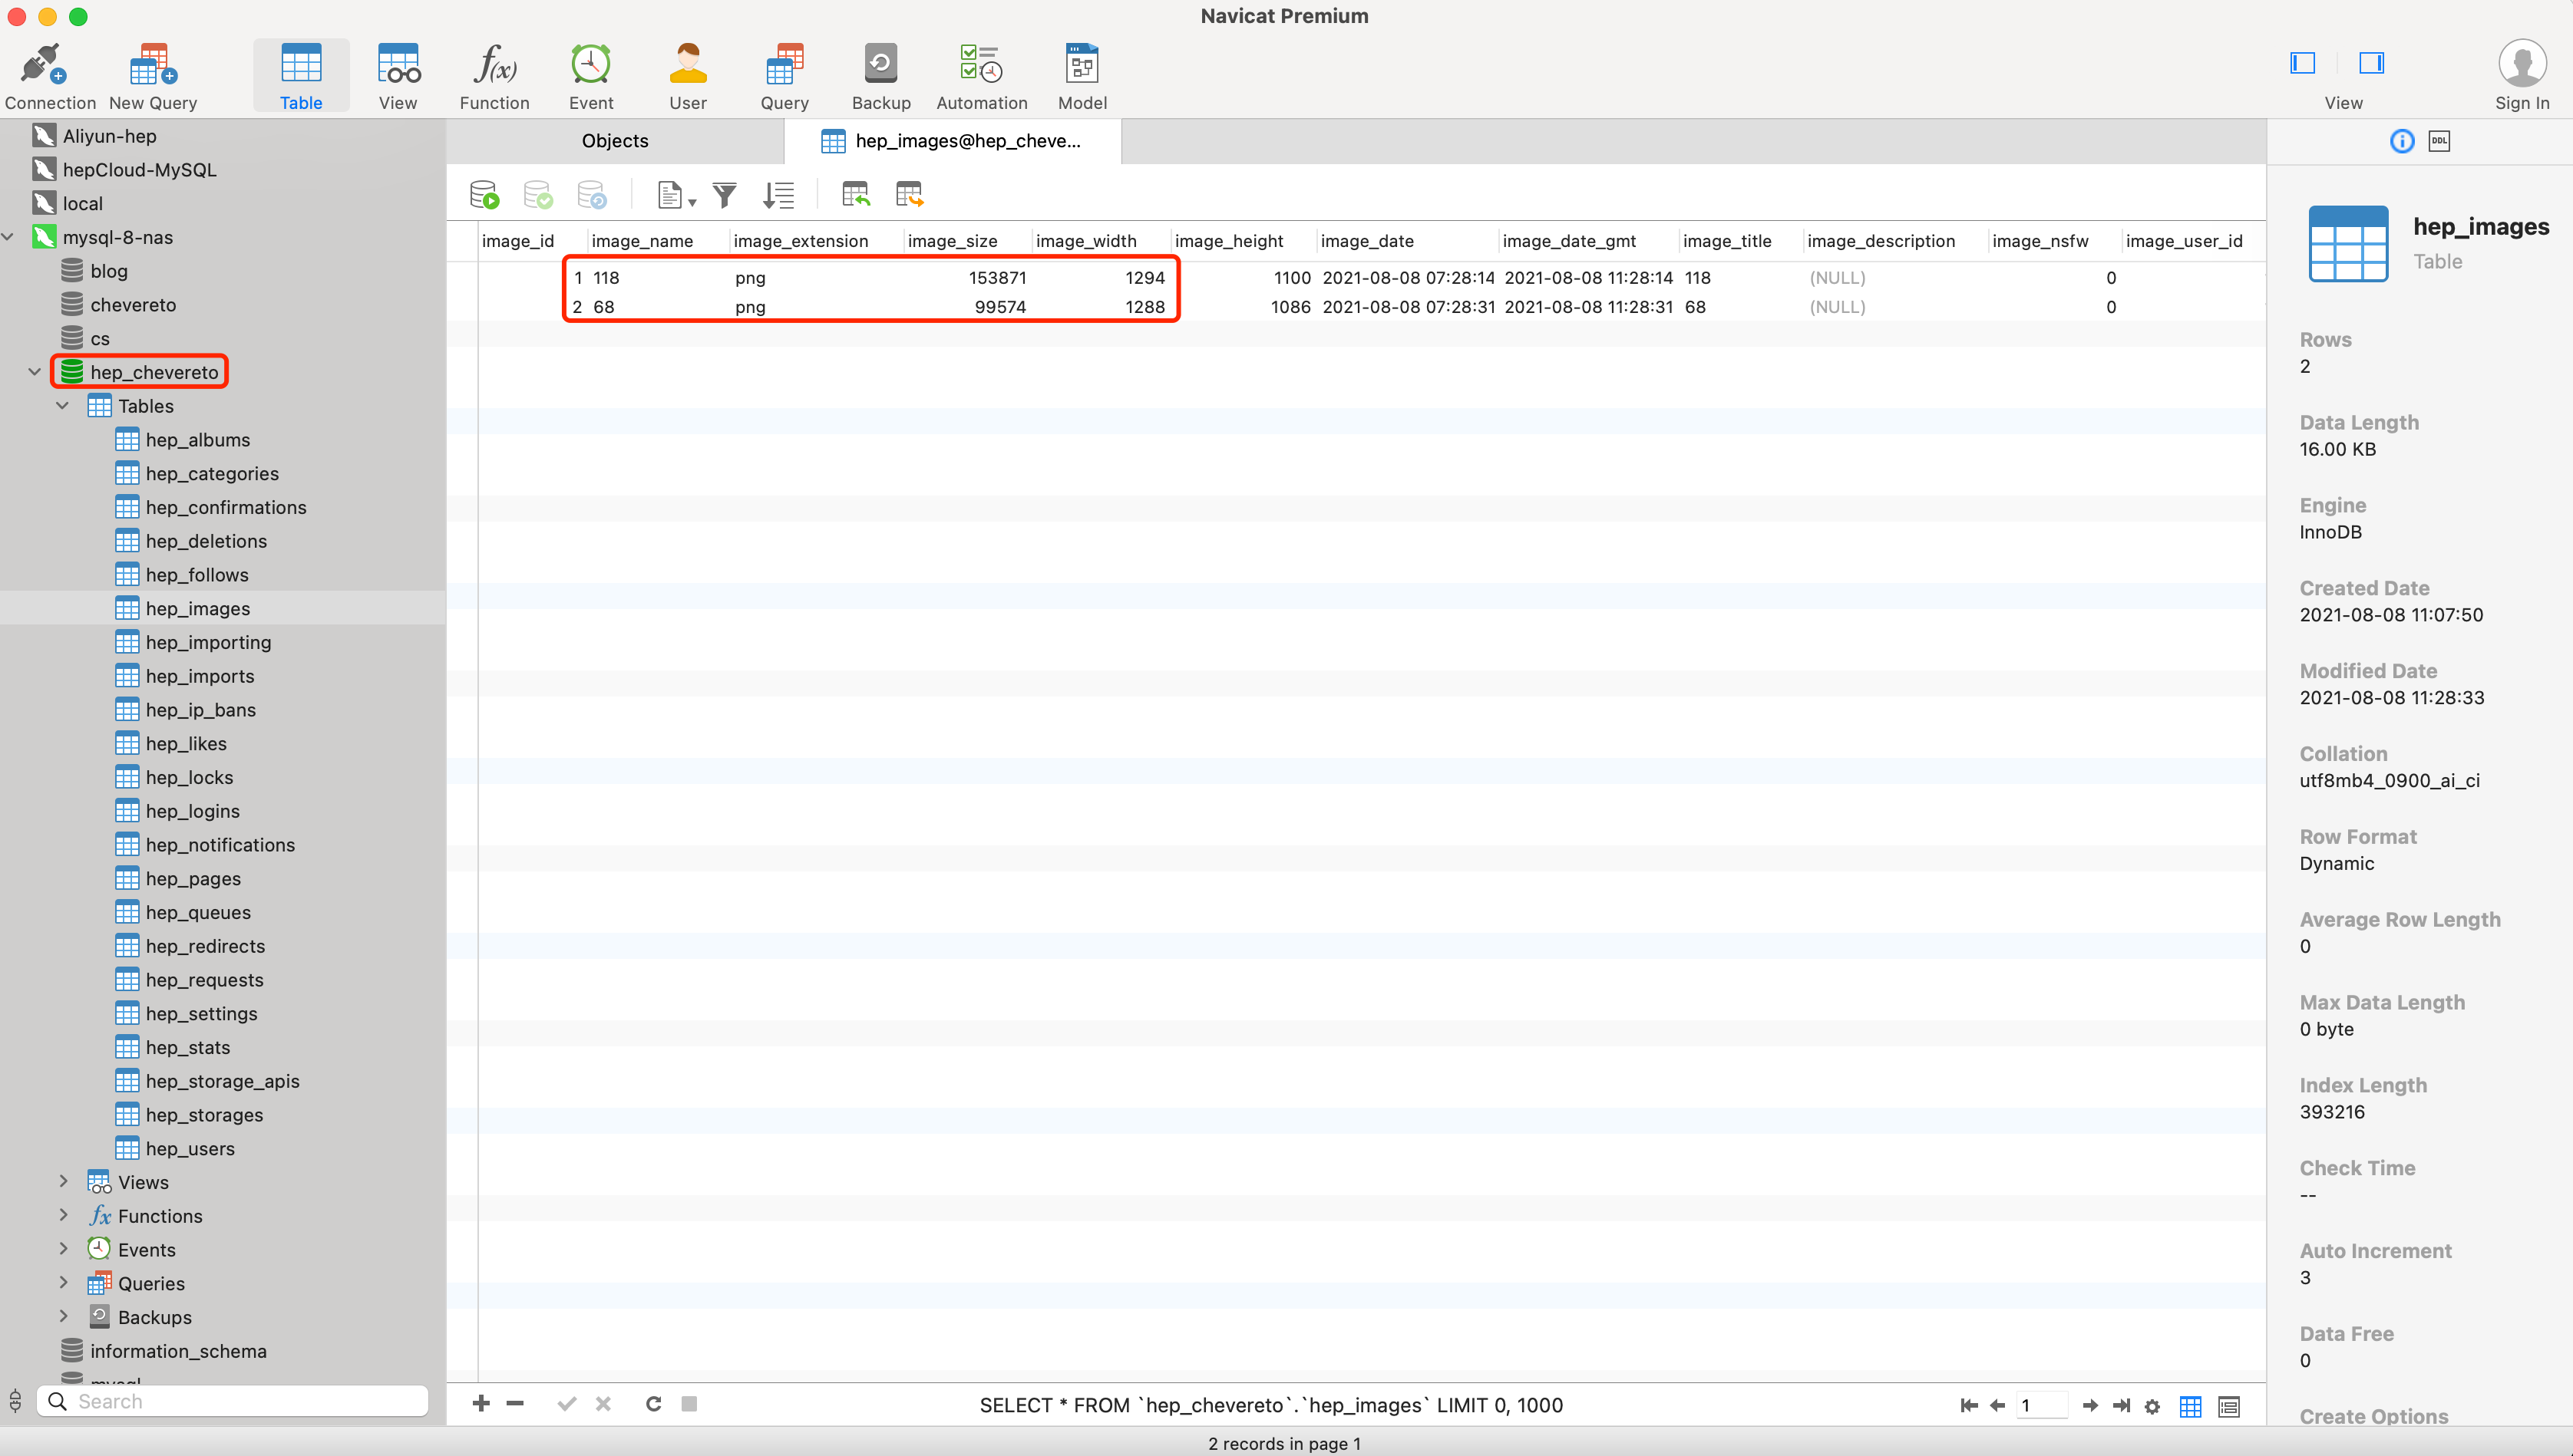Collapse the hep_chevereto database node
2573x1456 pixels.
35,372
